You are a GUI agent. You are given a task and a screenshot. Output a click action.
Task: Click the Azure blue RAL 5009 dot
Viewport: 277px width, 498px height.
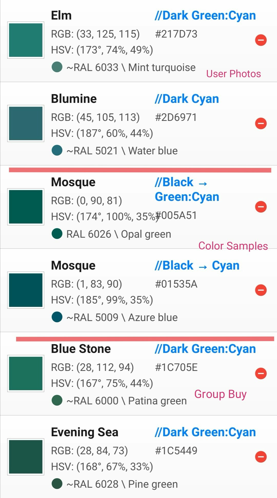57,317
